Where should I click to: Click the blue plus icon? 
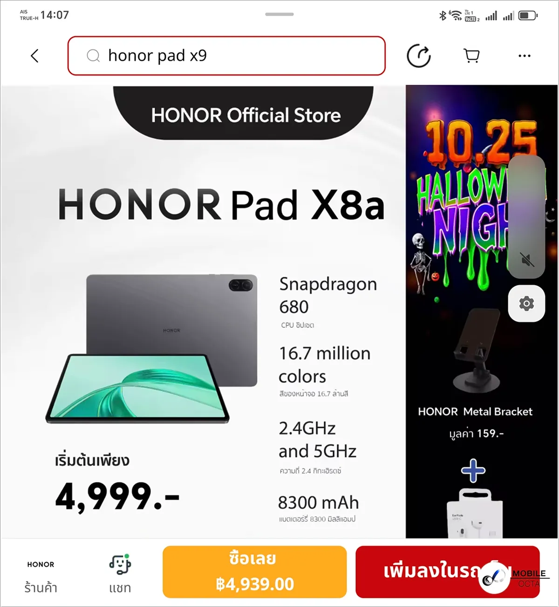(x=473, y=471)
